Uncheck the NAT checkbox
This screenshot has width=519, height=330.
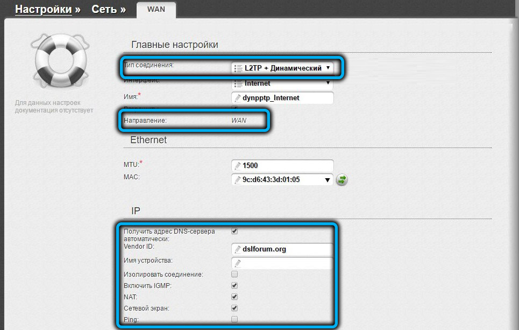tap(234, 297)
